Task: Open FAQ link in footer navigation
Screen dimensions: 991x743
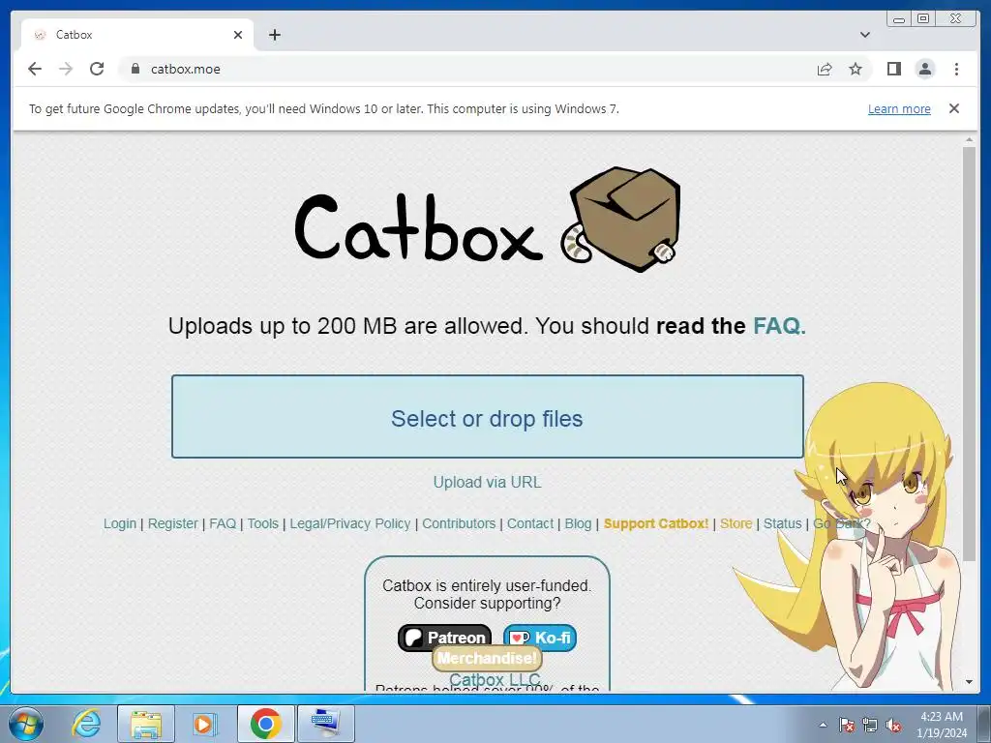Action: pyautogui.click(x=223, y=523)
